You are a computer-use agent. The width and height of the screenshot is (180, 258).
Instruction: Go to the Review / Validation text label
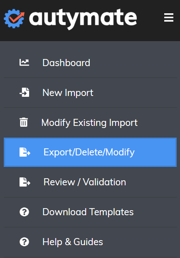pos(85,182)
